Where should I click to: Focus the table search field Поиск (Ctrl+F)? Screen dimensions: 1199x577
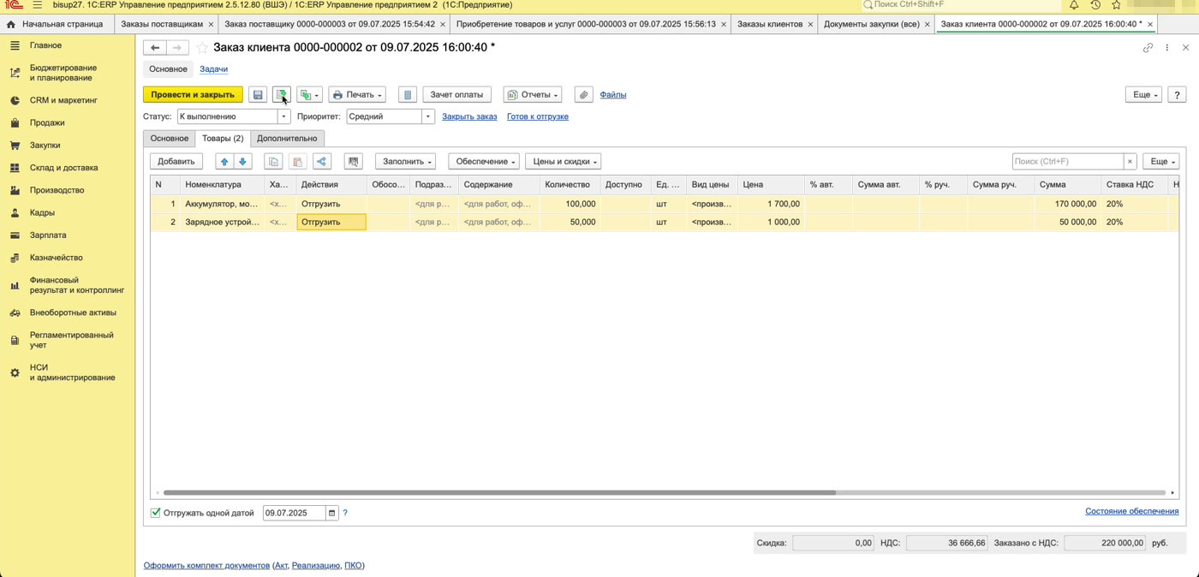[1068, 161]
